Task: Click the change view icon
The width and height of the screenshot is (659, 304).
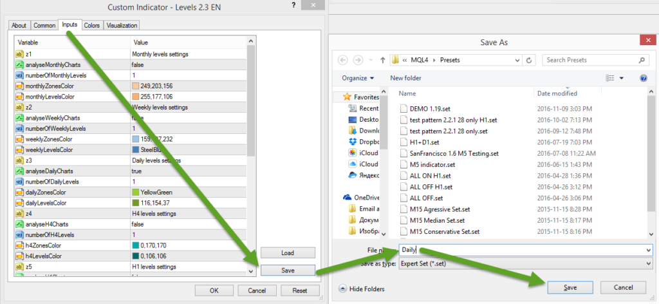Action: click(x=610, y=78)
